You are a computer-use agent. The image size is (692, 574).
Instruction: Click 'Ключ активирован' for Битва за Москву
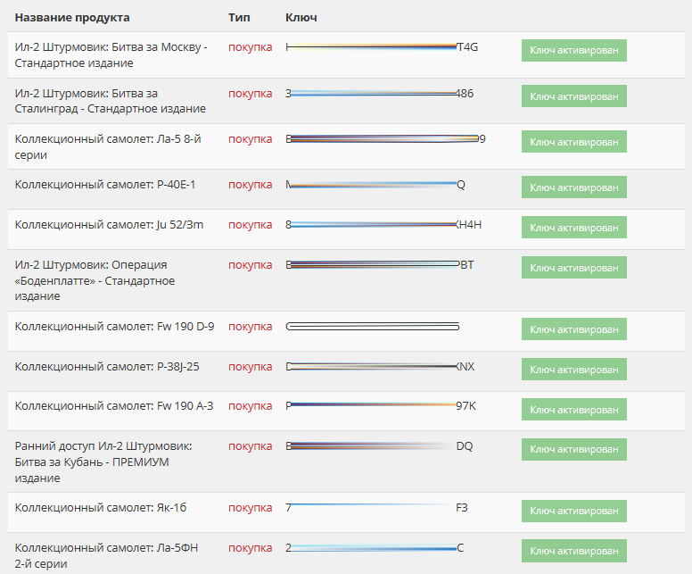click(x=573, y=50)
